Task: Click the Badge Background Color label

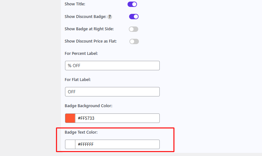Action: (88, 106)
